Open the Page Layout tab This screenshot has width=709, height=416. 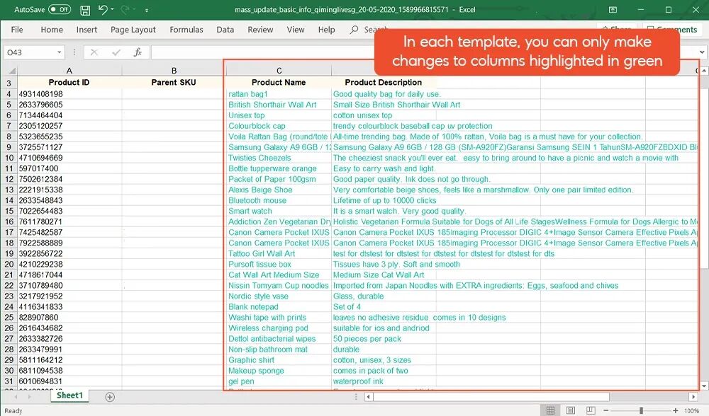(133, 29)
